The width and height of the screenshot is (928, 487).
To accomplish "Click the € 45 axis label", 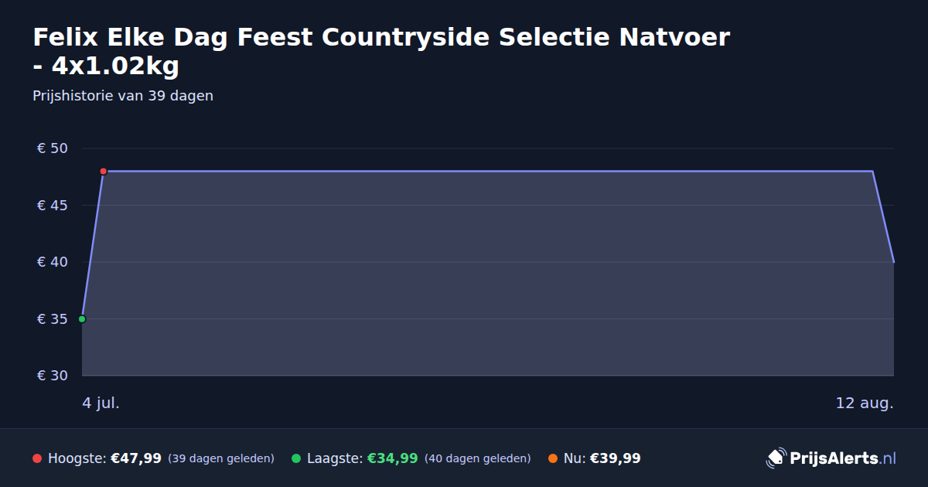I will pos(53,205).
